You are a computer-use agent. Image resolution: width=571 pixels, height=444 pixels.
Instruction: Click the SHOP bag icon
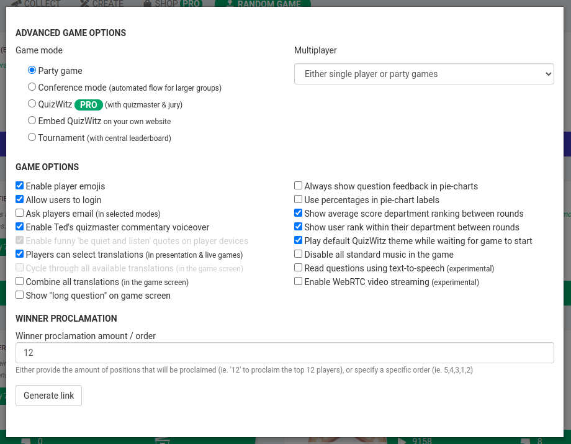[x=148, y=4]
